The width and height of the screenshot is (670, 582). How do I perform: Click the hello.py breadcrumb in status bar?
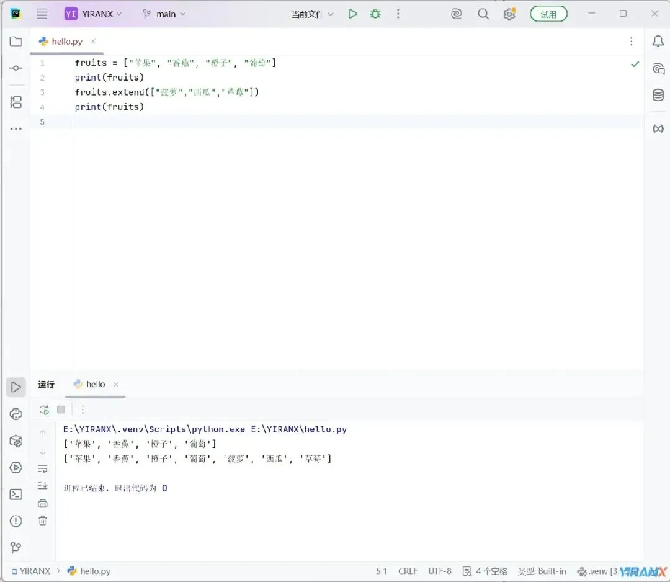click(89, 571)
